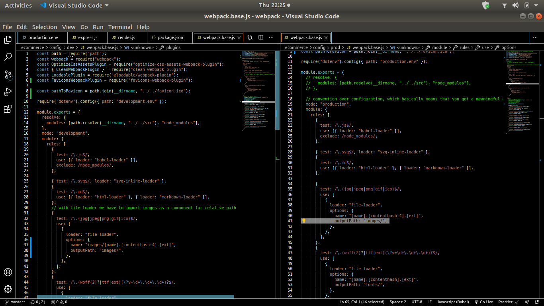Open the Manage gear at bottom of activity bar
The image size is (544, 306).
tap(8, 289)
